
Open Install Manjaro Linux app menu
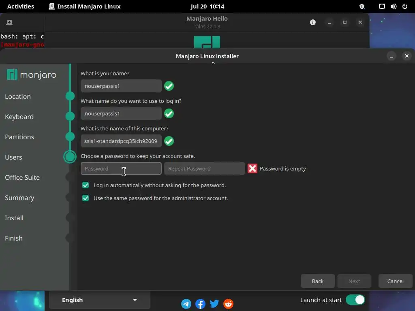[x=85, y=6]
